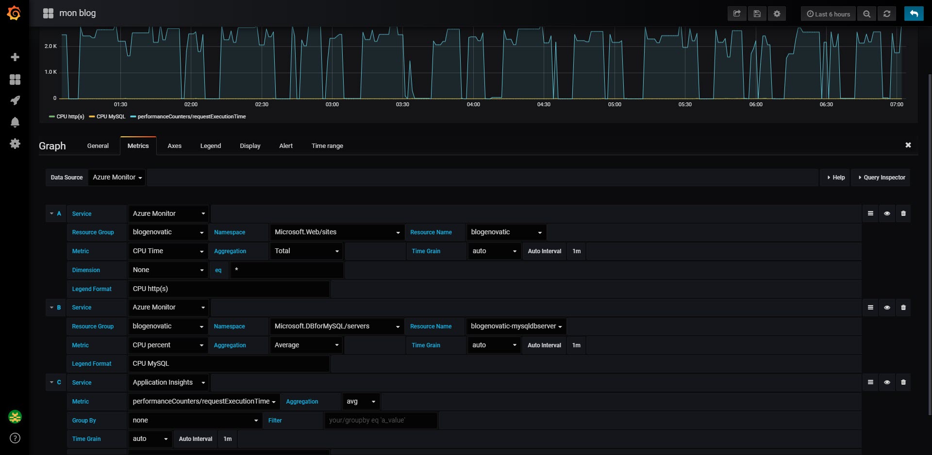932x455 pixels.
Task: Open the Explore rocket icon
Action: [15, 100]
